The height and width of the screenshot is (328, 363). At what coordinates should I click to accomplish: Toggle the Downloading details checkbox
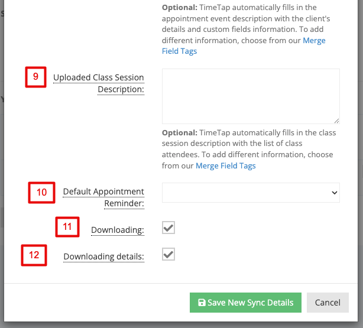pos(168,254)
